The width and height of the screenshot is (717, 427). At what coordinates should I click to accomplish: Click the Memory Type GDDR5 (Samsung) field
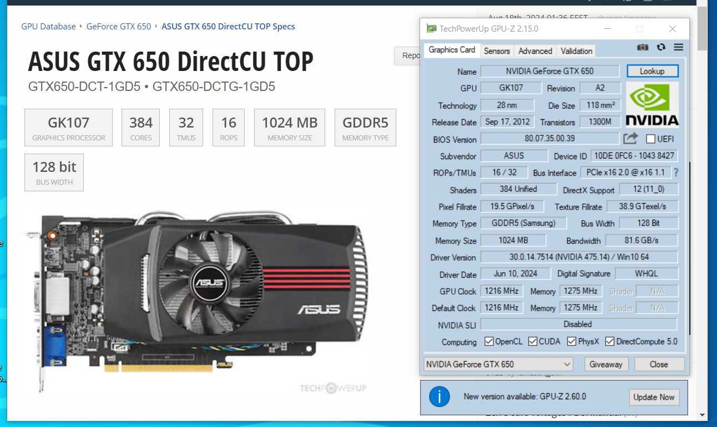[x=523, y=223]
